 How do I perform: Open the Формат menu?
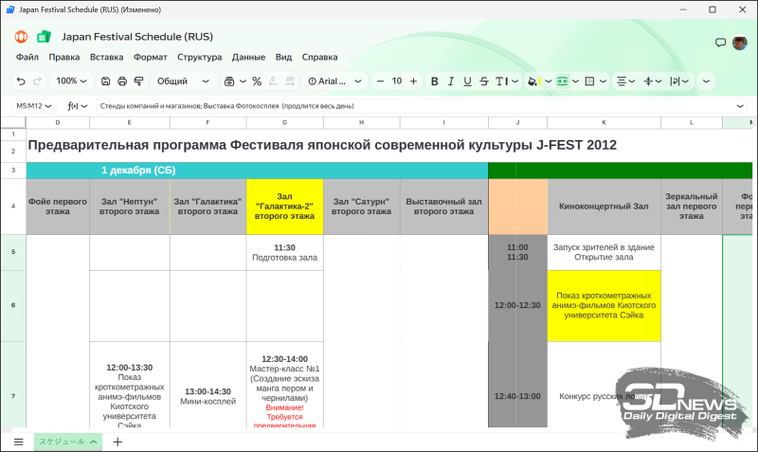pyautogui.click(x=151, y=57)
